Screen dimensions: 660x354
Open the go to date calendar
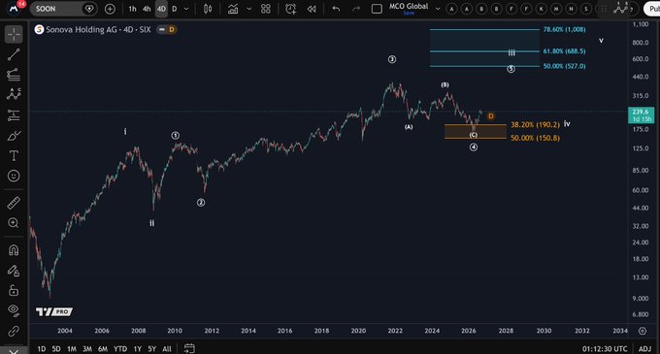coord(189,348)
